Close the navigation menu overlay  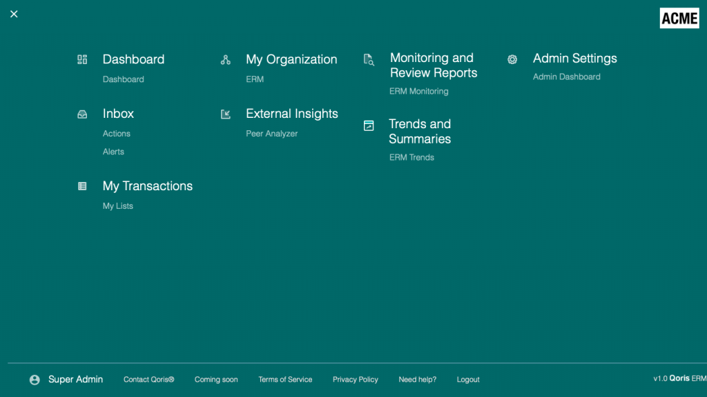[14, 14]
